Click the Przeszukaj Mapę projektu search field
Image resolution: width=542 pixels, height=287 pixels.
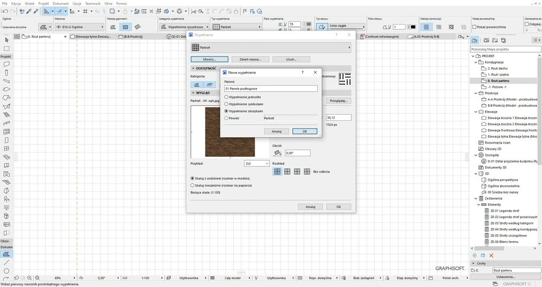pos(506,49)
